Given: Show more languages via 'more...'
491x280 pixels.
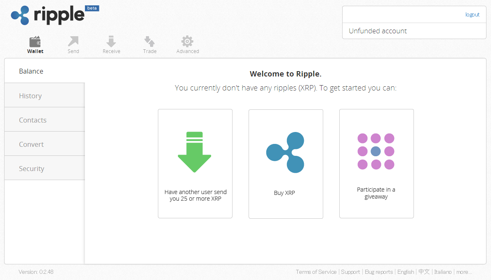Looking at the screenshot, I should pos(464,272).
